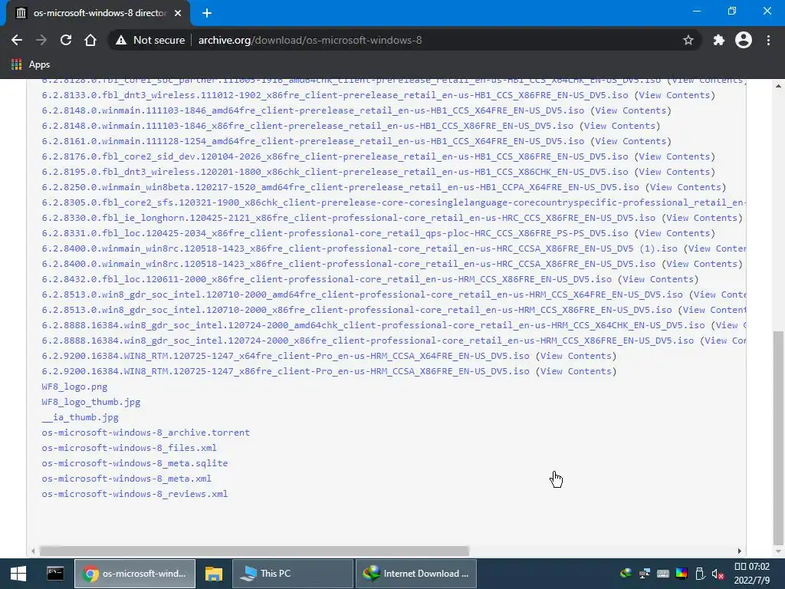
Task: View Contents of 6.2.8250.0 win8beta ISO
Action: pyautogui.click(x=686, y=187)
